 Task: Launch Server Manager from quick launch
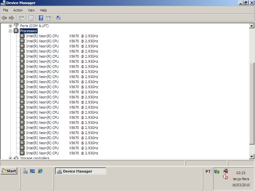coord(25,171)
